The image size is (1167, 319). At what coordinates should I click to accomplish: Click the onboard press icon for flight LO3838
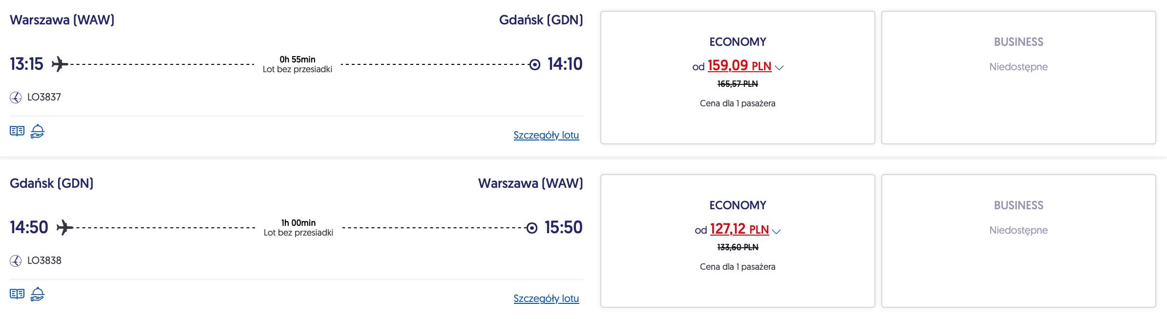pyautogui.click(x=17, y=294)
